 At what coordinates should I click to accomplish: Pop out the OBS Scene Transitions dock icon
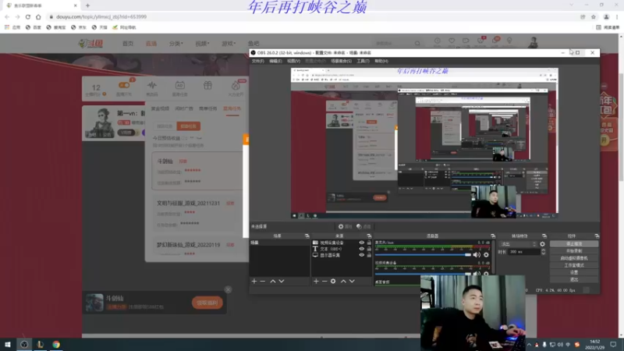click(x=544, y=236)
